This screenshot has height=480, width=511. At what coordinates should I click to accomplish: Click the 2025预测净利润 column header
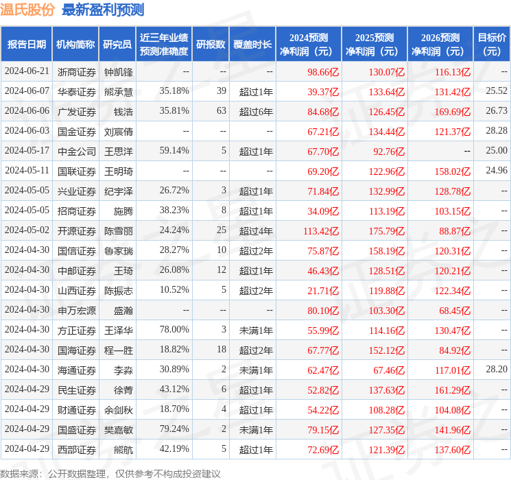click(375, 44)
